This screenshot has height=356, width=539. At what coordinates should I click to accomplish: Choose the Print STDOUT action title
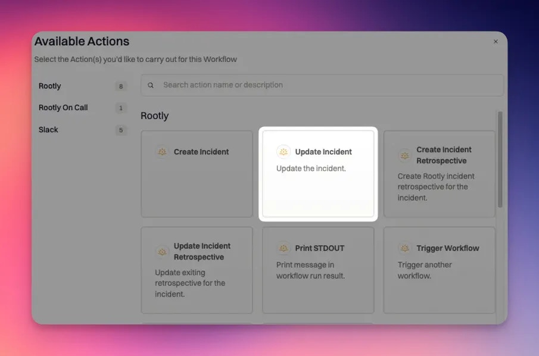(319, 248)
